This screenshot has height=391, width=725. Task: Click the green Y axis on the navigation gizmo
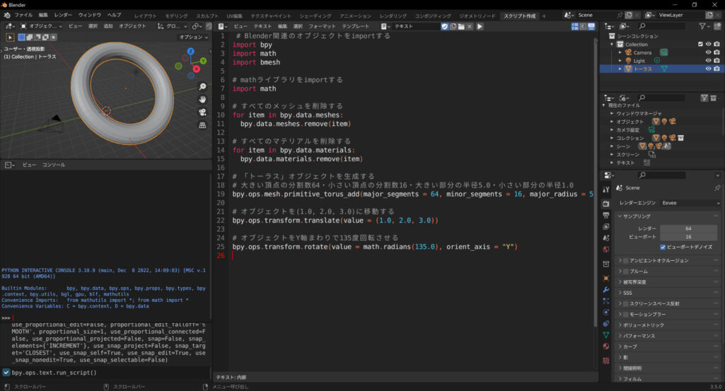[204, 61]
